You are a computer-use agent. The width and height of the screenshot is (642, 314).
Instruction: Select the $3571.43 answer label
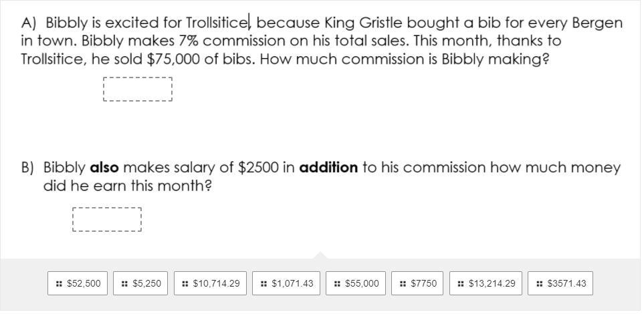pyautogui.click(x=566, y=284)
